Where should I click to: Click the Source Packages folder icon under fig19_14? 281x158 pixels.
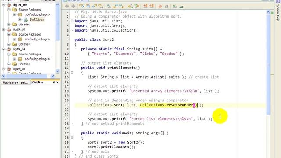point(14,54)
